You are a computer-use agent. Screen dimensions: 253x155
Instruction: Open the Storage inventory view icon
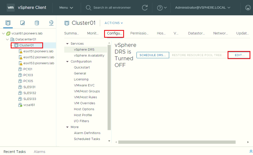(37, 23)
